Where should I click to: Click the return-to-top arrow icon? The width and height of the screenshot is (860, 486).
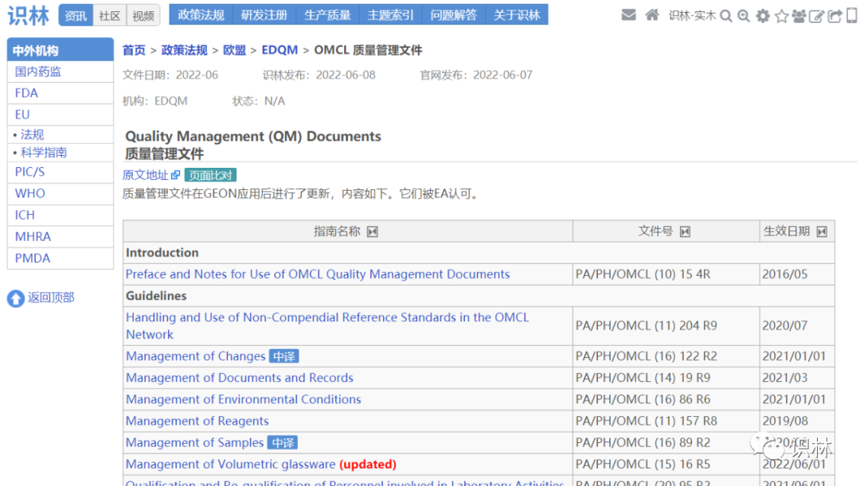(15, 298)
